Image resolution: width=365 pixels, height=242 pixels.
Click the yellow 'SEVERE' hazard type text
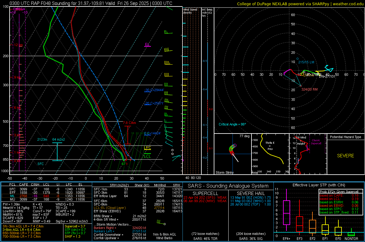(346, 156)
